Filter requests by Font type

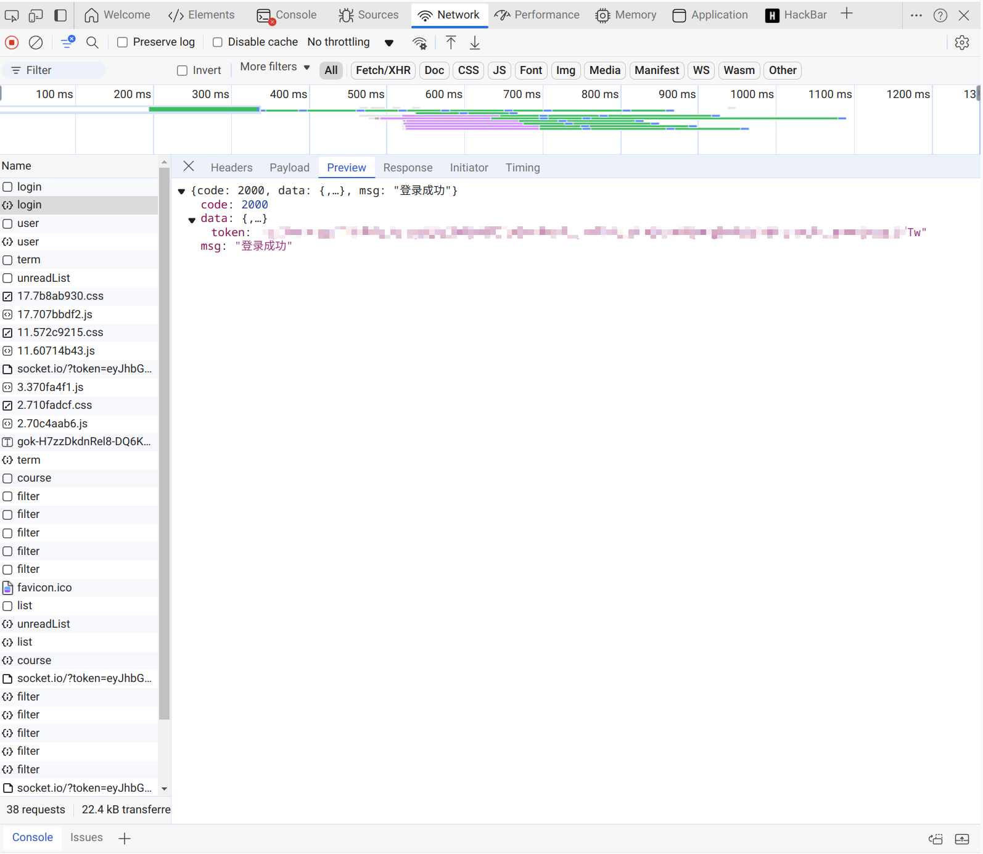point(531,70)
